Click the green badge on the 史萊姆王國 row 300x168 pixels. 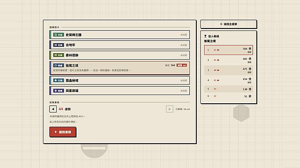59,35
